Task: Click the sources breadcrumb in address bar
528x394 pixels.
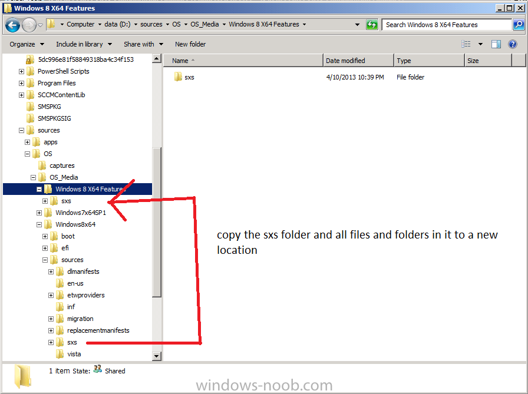Action: (151, 24)
